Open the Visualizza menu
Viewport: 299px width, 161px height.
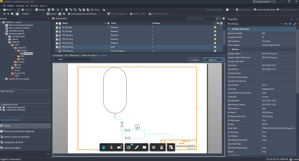tap(20, 6)
